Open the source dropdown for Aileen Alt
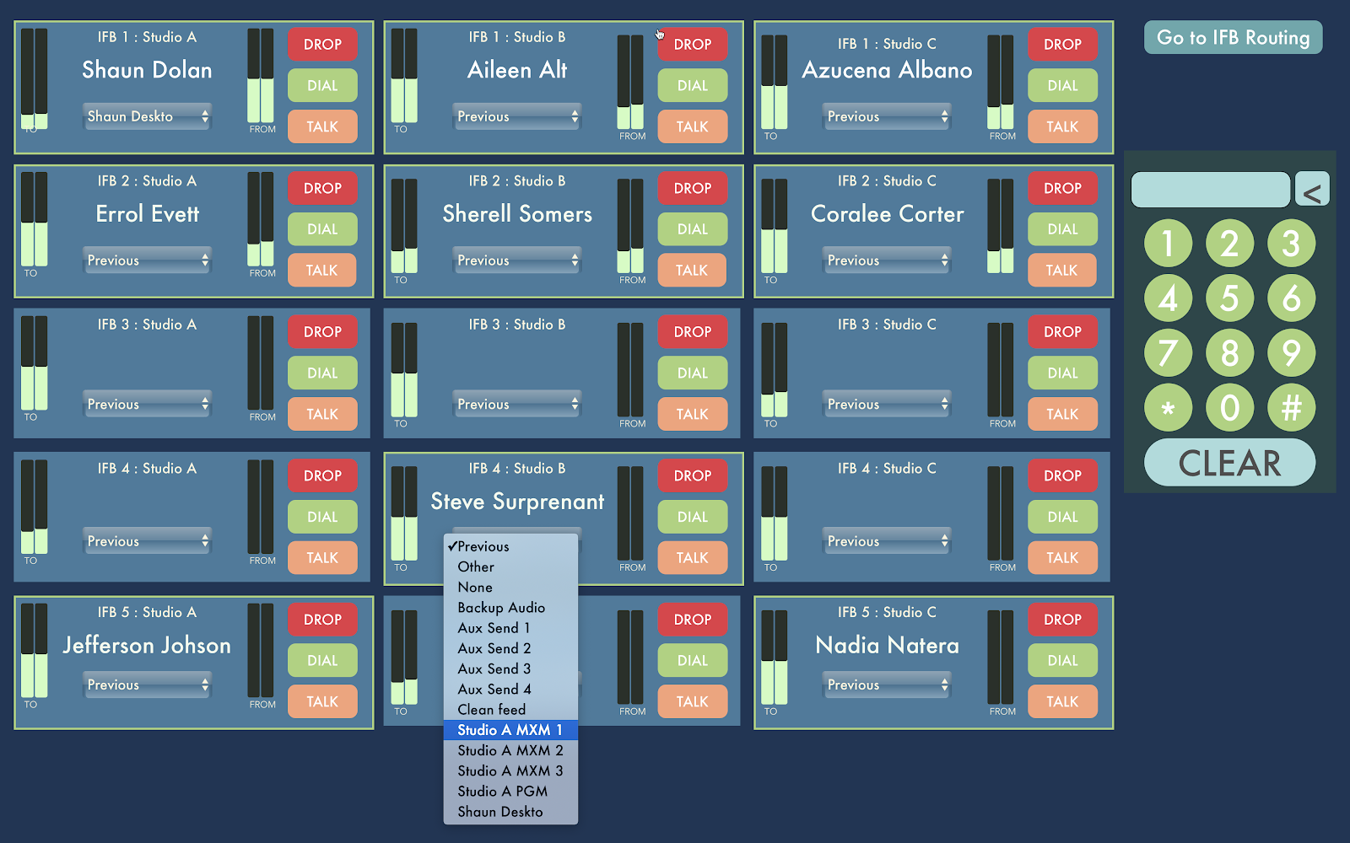Viewport: 1350px width, 843px height. (517, 116)
